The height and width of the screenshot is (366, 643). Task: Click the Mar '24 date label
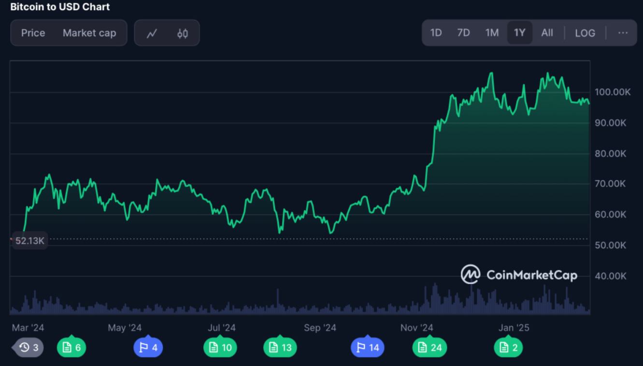pos(28,328)
